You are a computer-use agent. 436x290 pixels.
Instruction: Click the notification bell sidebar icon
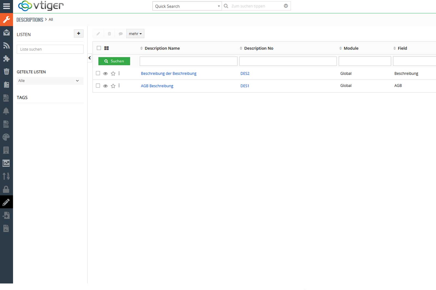click(x=6, y=111)
